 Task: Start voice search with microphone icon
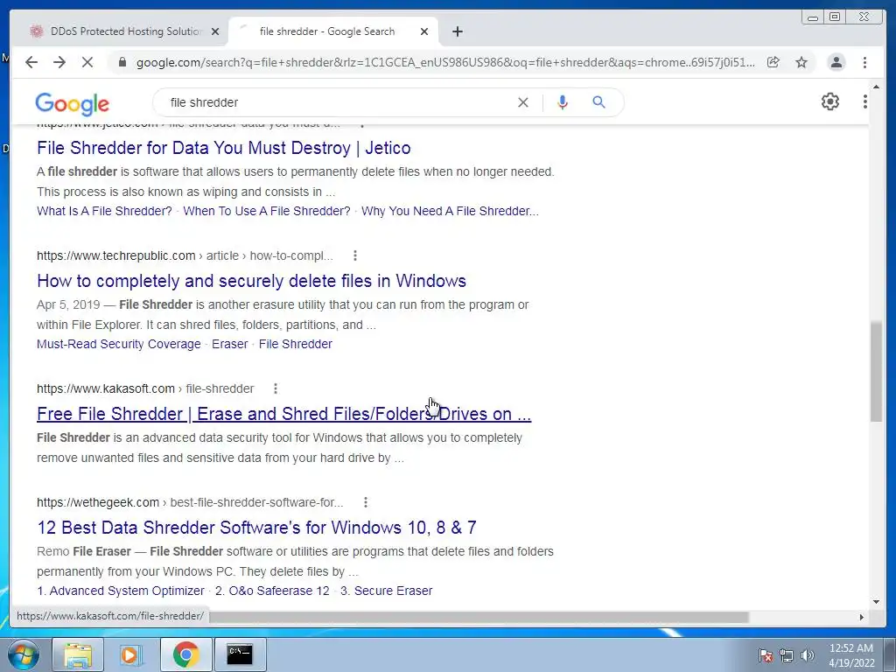click(563, 102)
